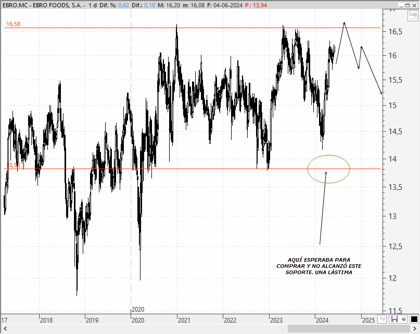This screenshot has height=334, width=420.
Task: Maximize the EBRO.MC chart window
Action: click(408, 5)
